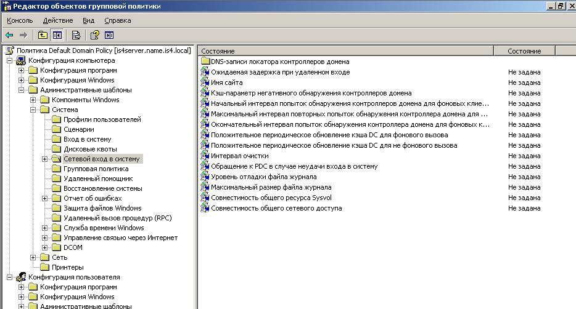Expand the Служба времени Windows node
Image resolution: width=576 pixels, height=309 pixels.
coord(45,228)
